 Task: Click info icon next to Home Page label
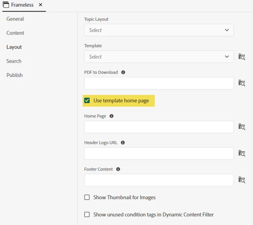click(x=111, y=116)
